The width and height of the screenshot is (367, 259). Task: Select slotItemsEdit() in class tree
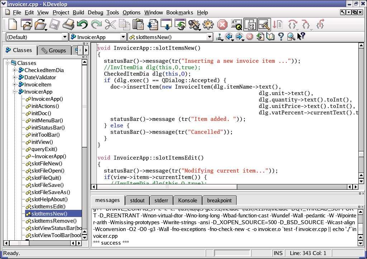[x=48, y=207]
